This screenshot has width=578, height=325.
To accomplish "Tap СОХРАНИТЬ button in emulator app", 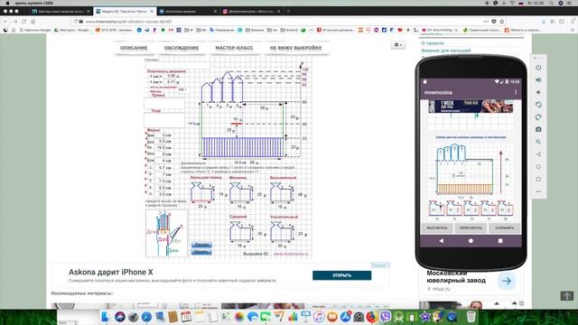I will [504, 228].
